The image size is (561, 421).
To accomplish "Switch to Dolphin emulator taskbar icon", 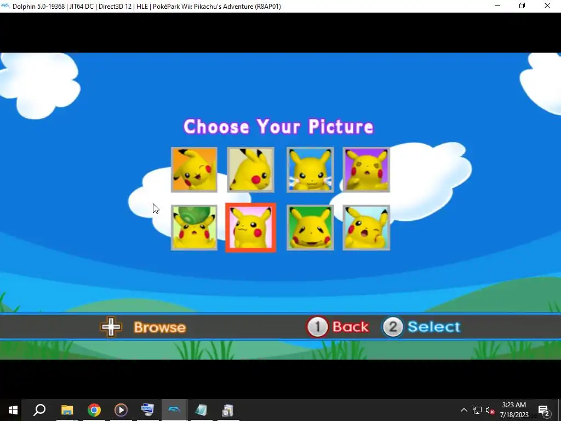I will [x=175, y=410].
